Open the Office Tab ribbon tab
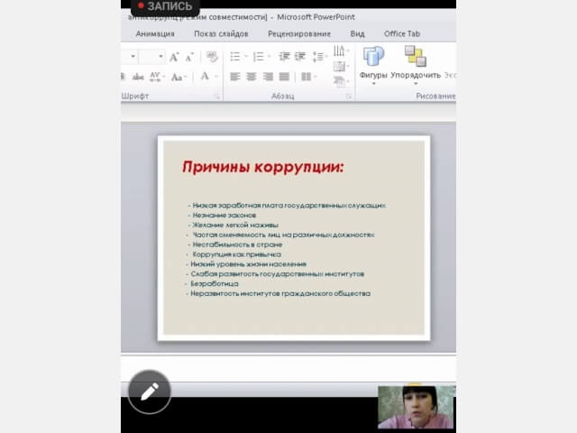 (402, 34)
